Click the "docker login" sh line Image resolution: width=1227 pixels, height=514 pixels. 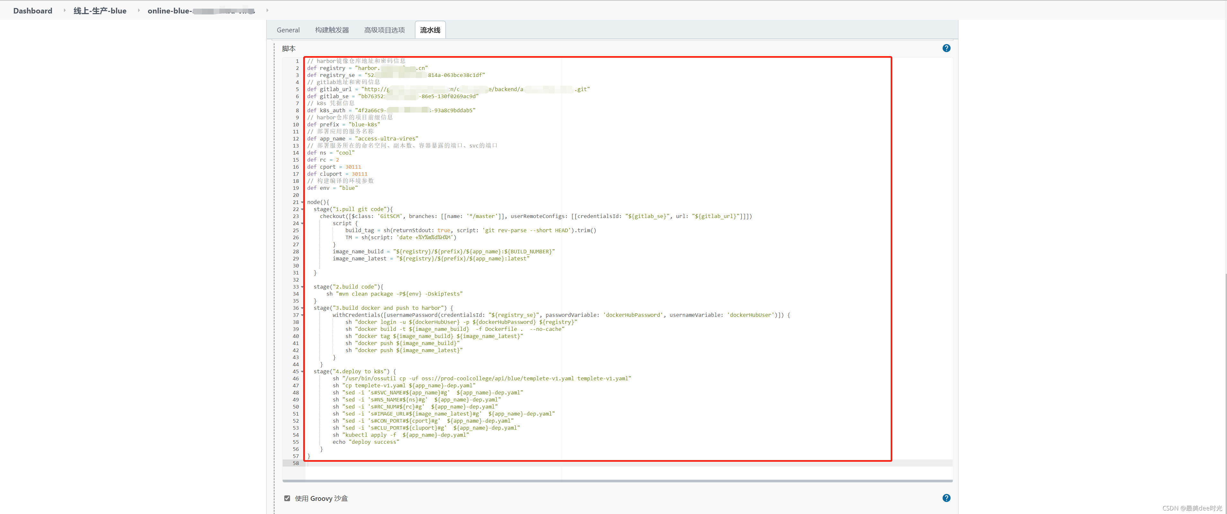[x=461, y=322]
